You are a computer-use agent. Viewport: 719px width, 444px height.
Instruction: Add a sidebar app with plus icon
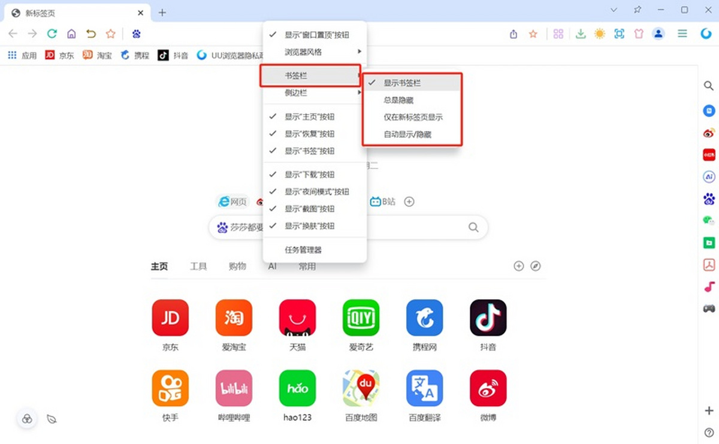[x=709, y=410]
